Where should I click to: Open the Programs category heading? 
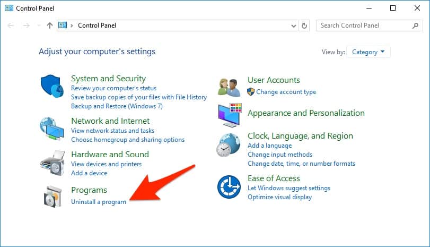coord(89,190)
